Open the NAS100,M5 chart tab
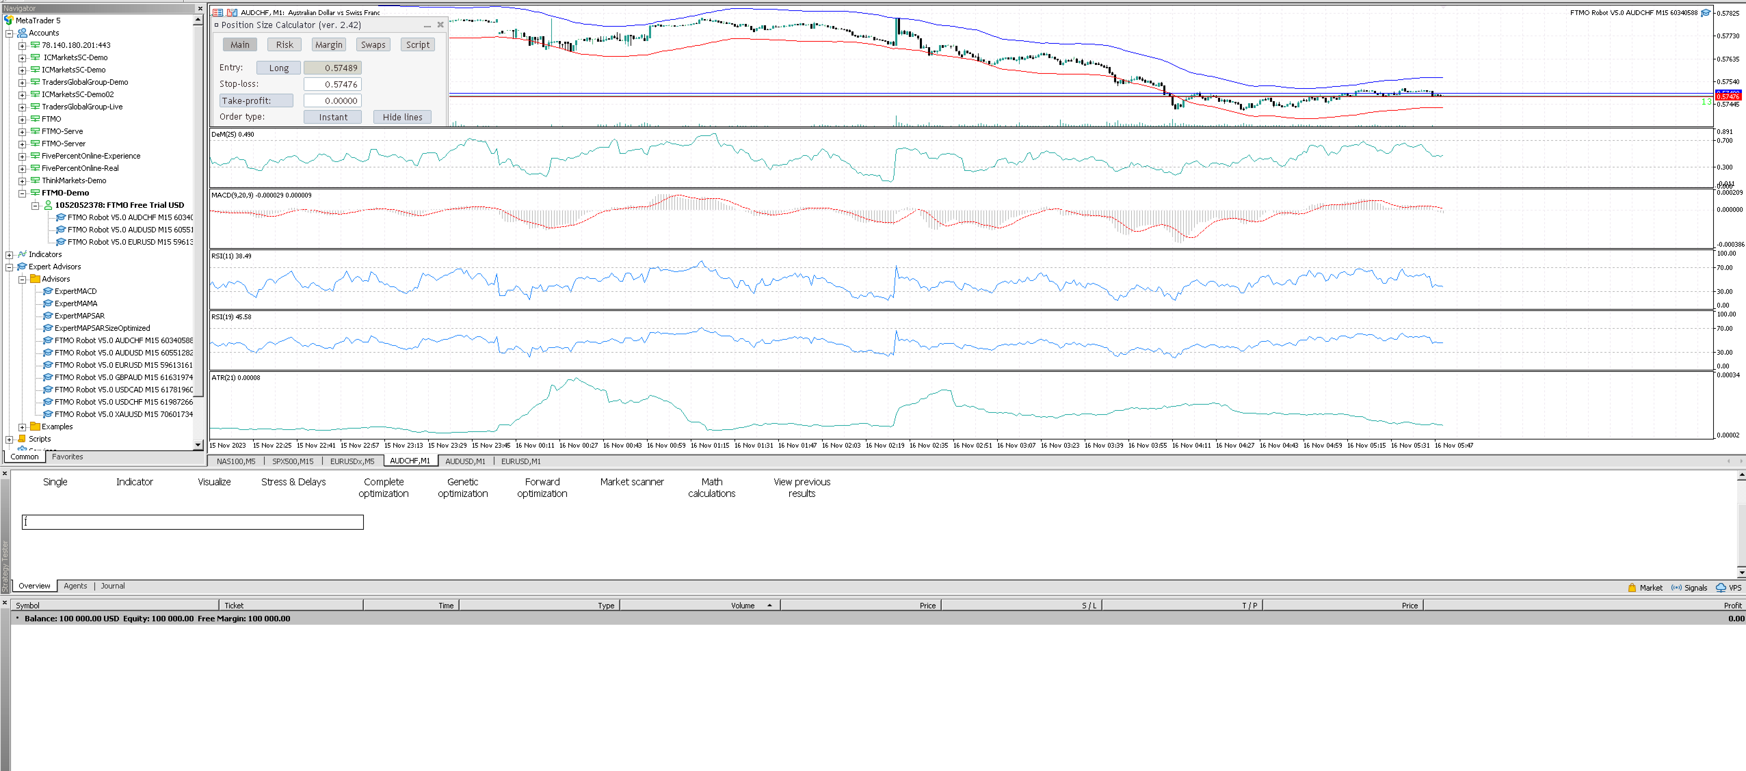Viewport: 1746px width, 771px height. (x=236, y=461)
